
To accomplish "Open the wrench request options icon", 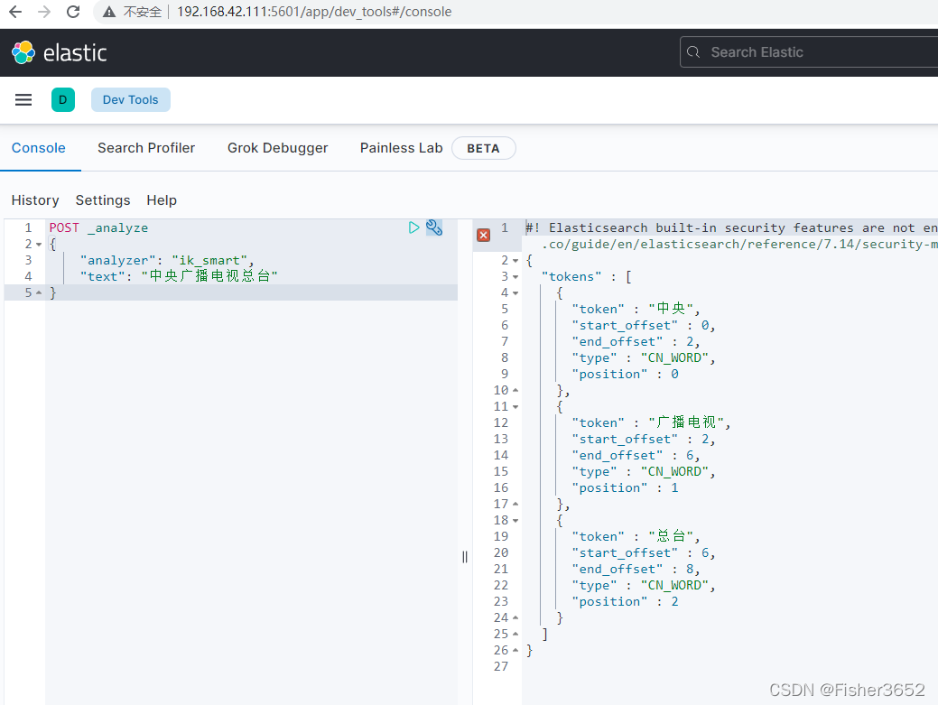I will (434, 227).
